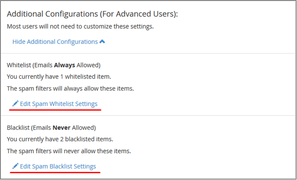297x180 pixels.
Task: Click the divider line above the Whitelist section
Action: (x=149, y=53)
